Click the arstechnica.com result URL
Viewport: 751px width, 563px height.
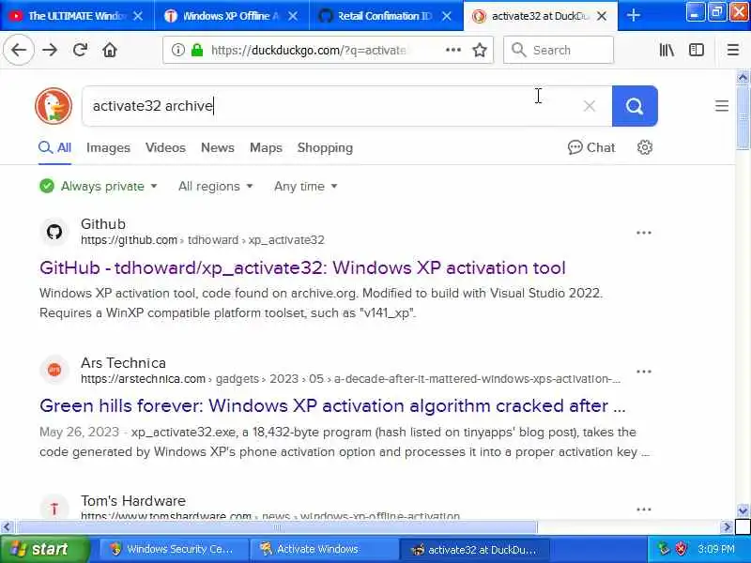350,379
